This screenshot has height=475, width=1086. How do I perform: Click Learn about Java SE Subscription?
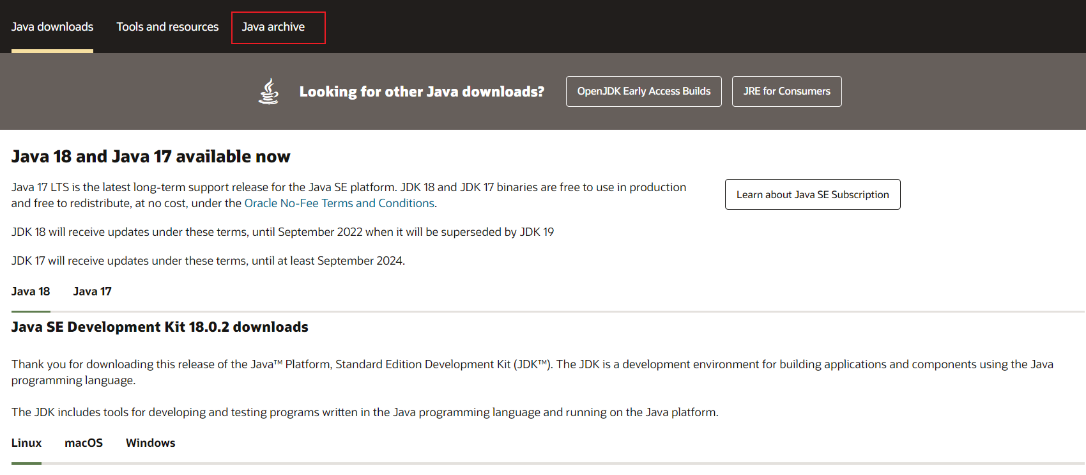click(812, 194)
